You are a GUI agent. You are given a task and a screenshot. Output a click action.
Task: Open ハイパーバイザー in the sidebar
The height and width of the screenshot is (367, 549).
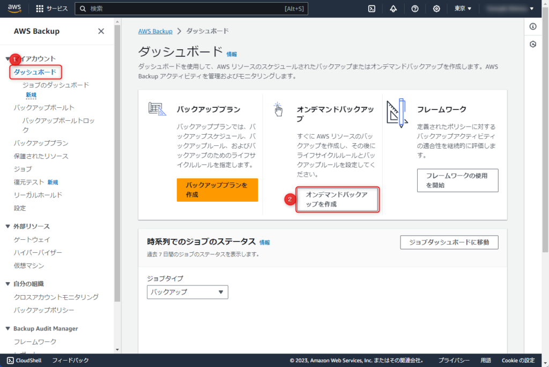[38, 252]
